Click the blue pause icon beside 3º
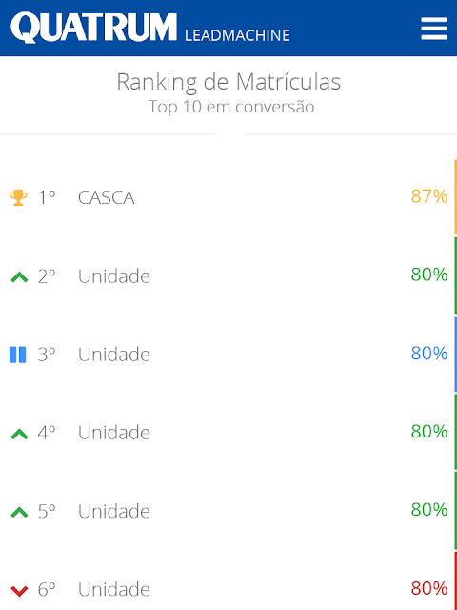 pos(18,355)
